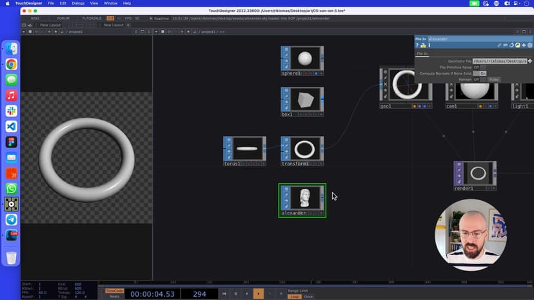Open Telegram from the dock
This screenshot has height=300, width=534.
11,220
